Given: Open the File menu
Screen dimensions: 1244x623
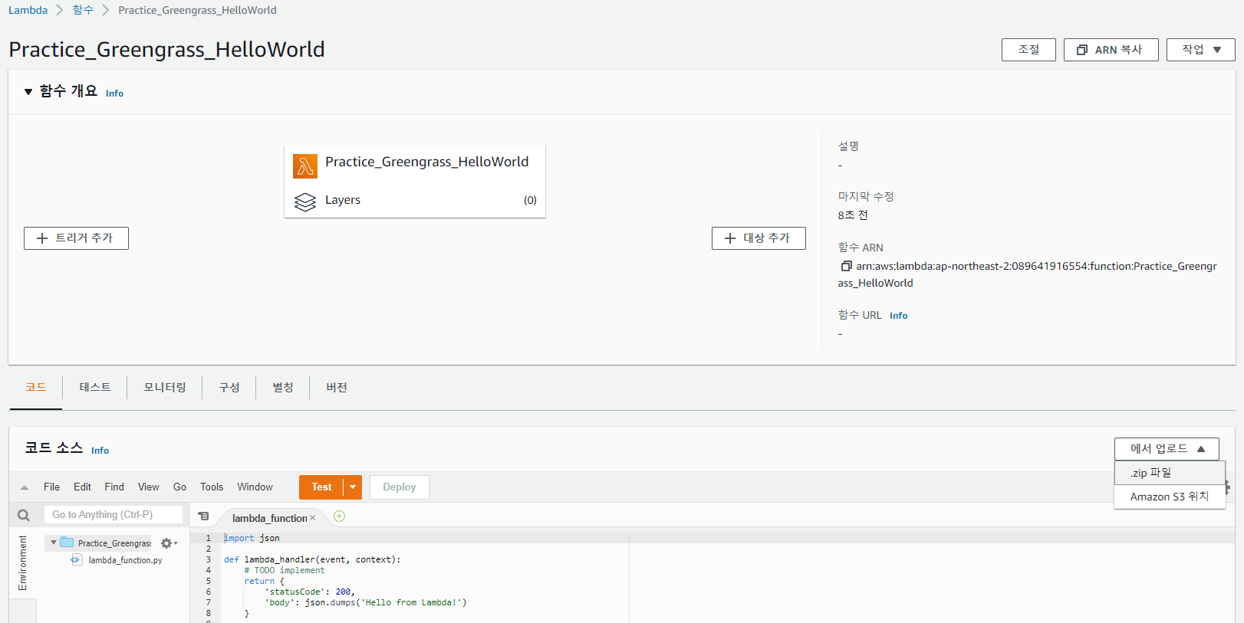Looking at the screenshot, I should (51, 487).
